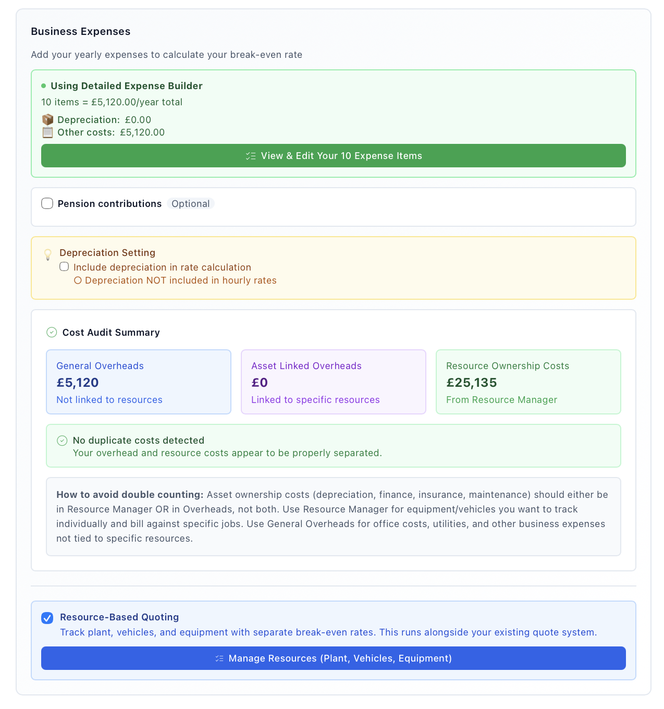Disable Resource-Based Quoting
Screen dimensions: 664x709
47,618
